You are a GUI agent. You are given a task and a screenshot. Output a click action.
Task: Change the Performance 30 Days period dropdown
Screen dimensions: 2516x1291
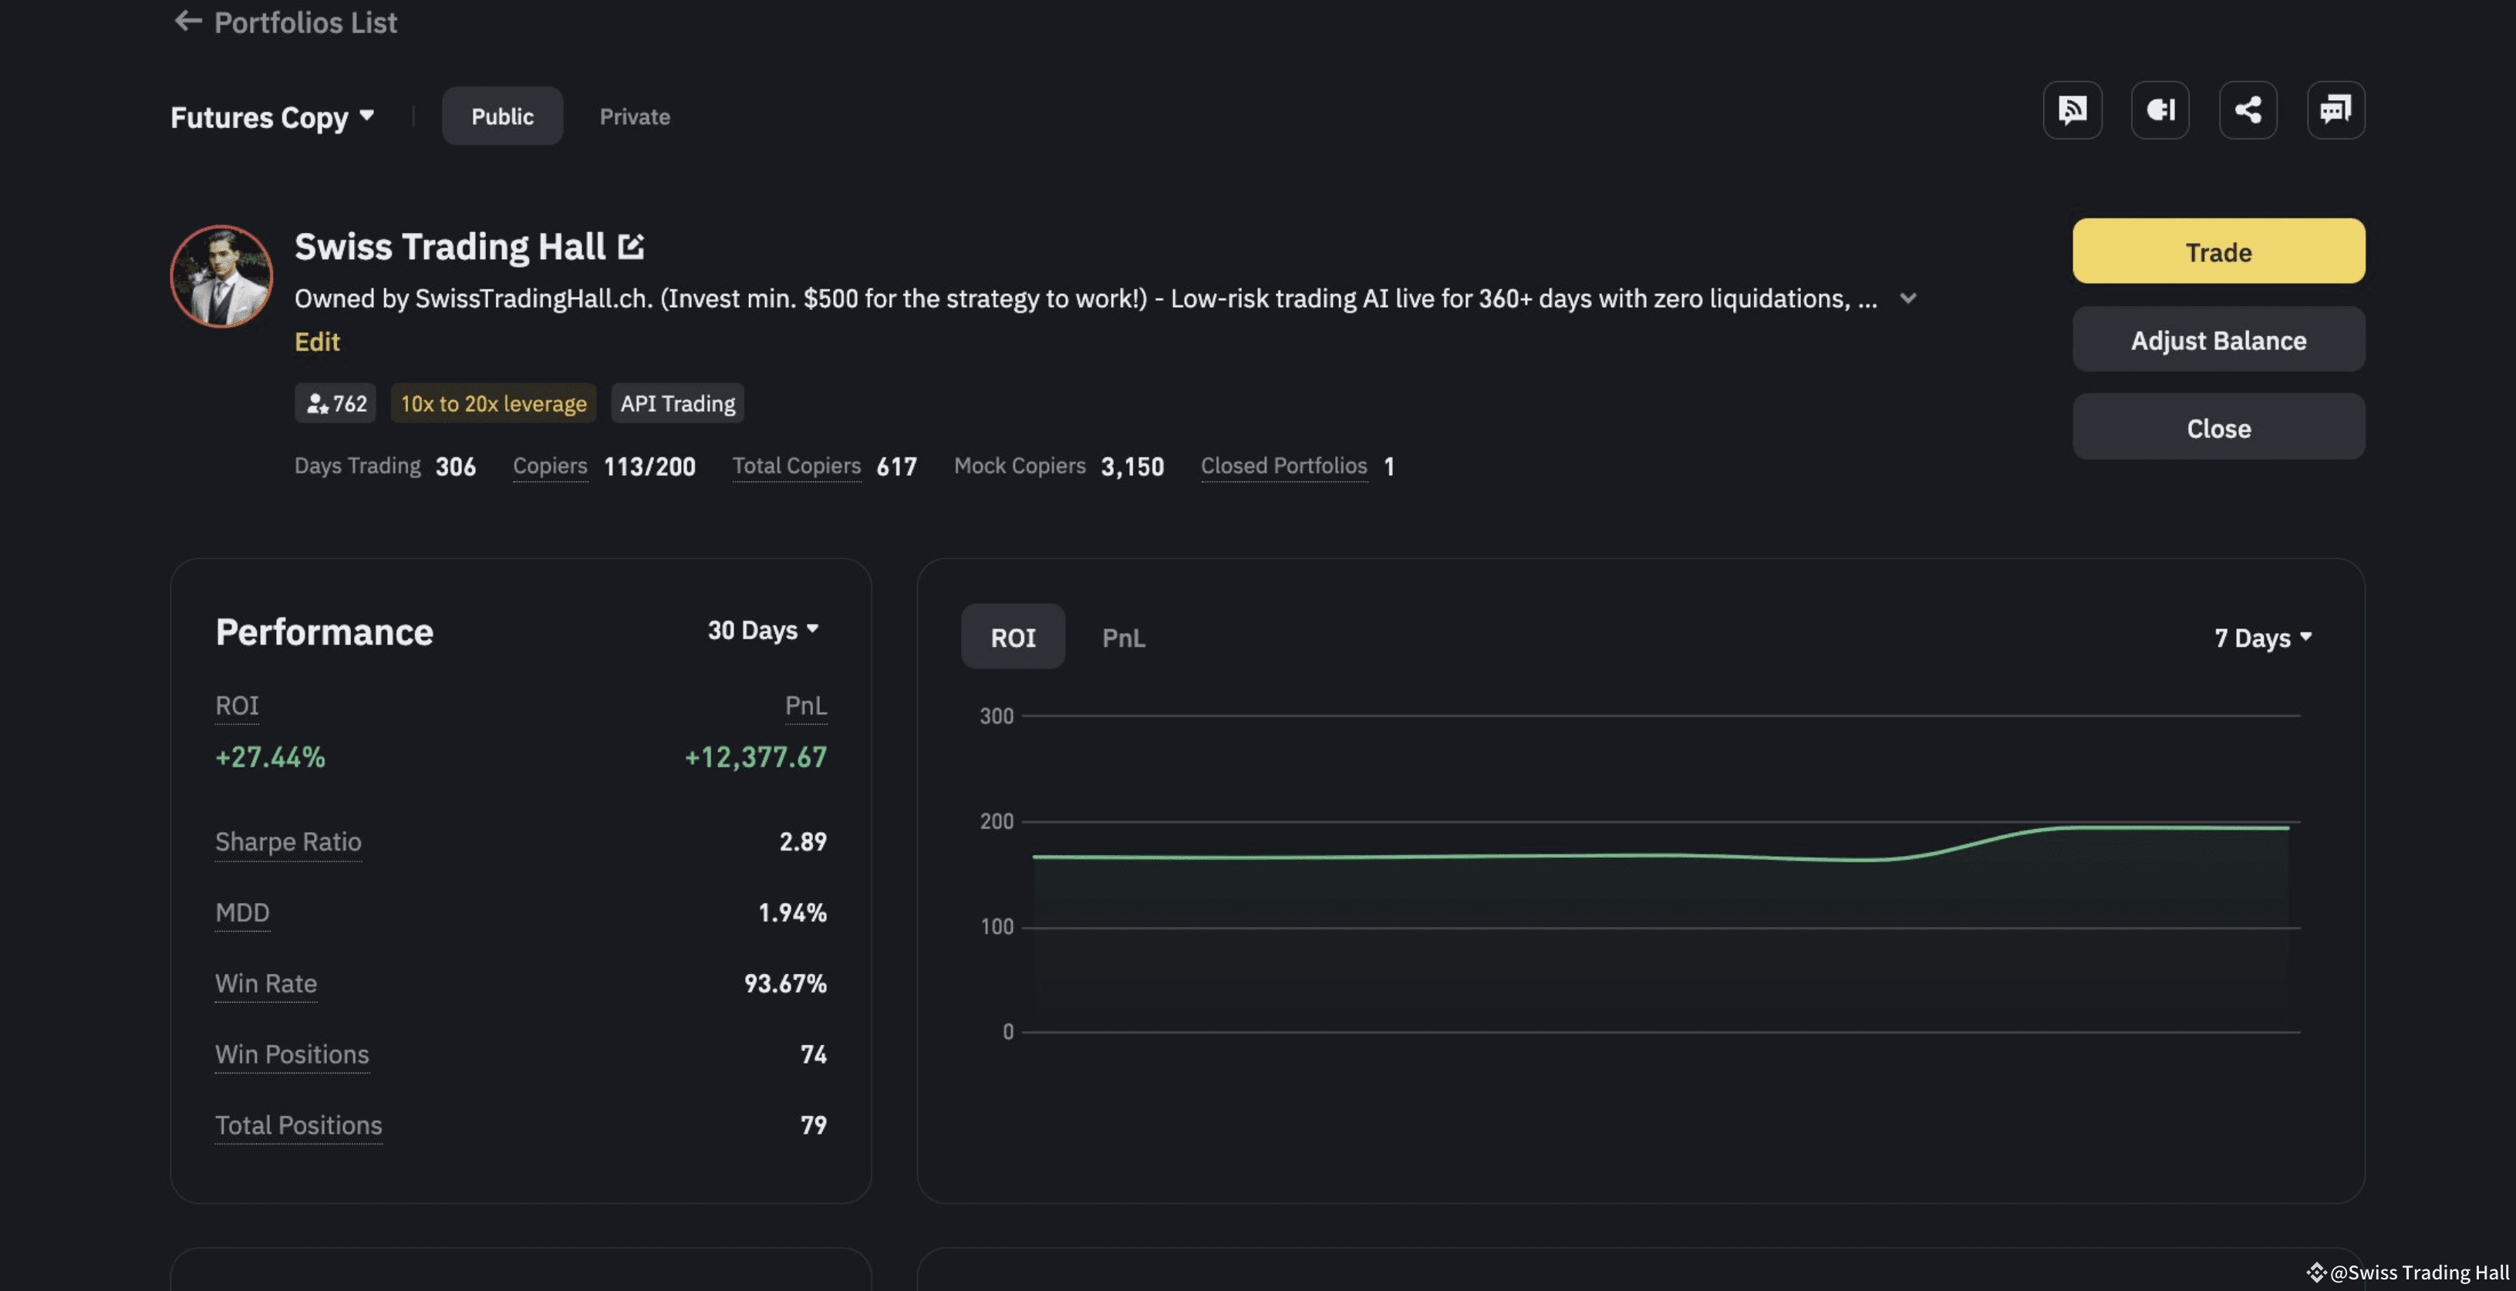tap(763, 631)
